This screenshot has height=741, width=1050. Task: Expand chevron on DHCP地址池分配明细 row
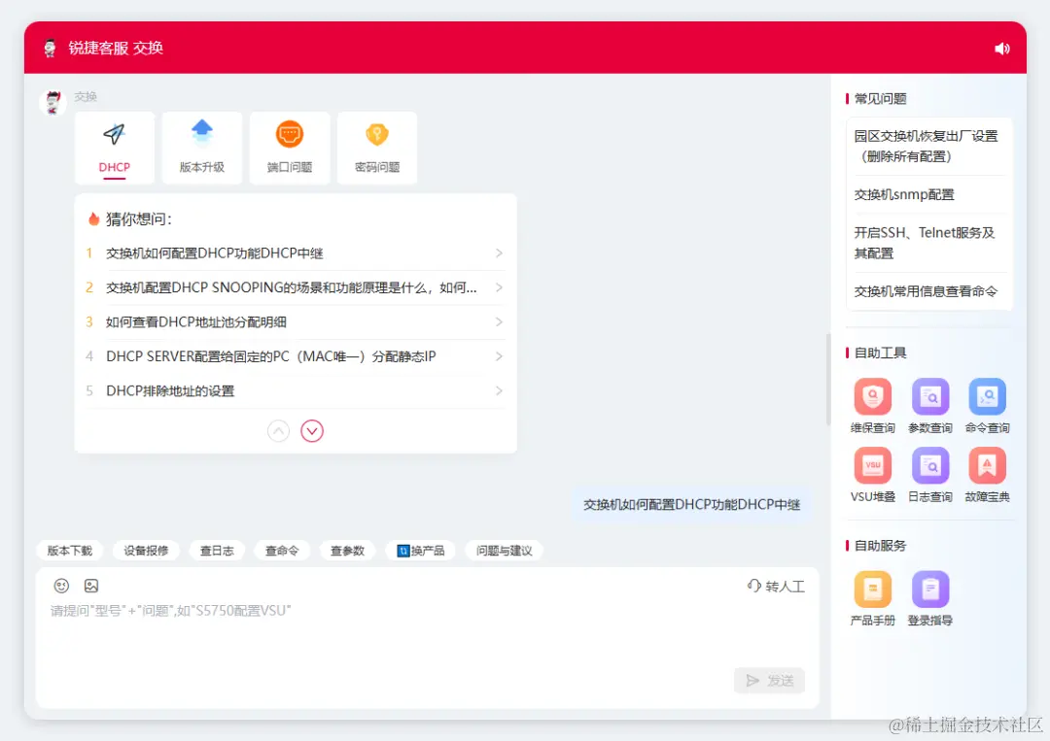[x=499, y=321]
